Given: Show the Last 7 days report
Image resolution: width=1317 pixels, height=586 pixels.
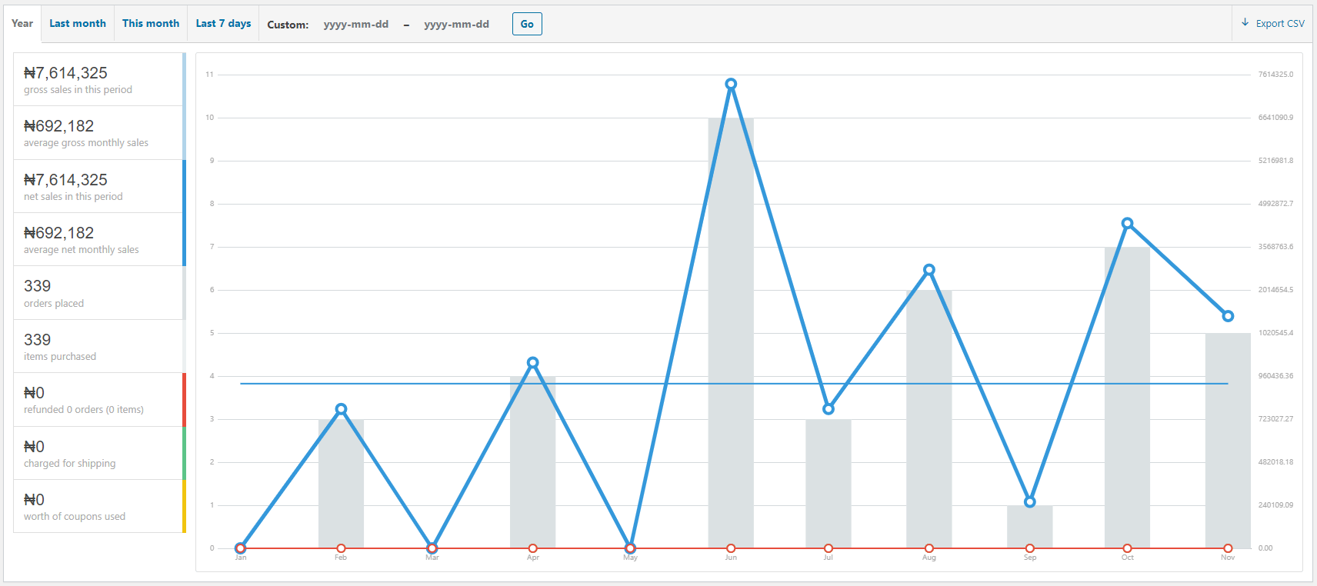Looking at the screenshot, I should click(x=223, y=24).
